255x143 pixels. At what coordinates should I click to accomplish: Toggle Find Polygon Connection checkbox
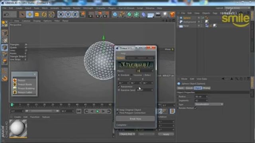(118, 113)
